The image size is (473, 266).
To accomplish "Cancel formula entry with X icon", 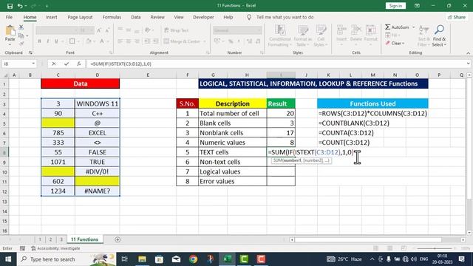I will point(54,64).
